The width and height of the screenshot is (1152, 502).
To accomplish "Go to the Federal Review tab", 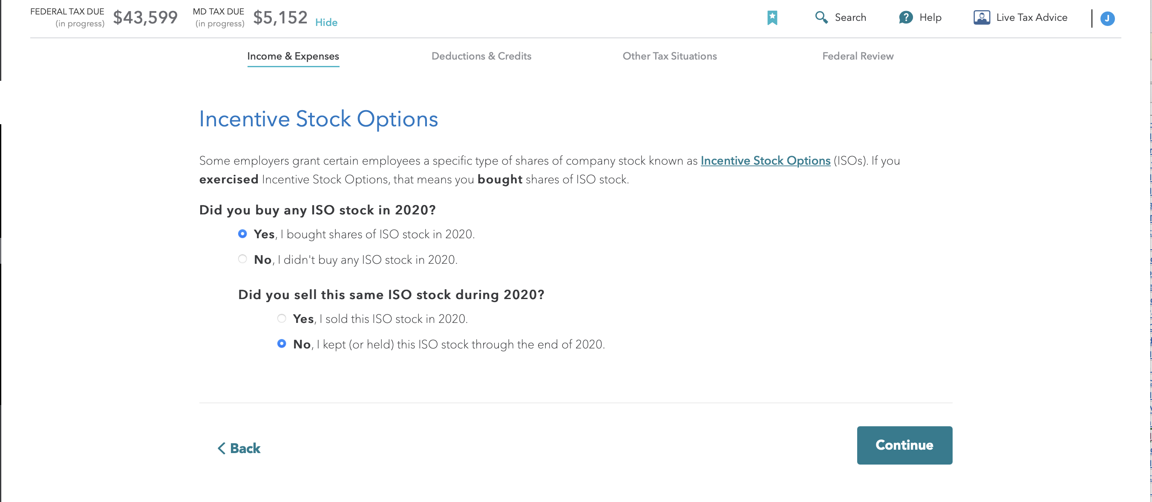I will (x=858, y=56).
